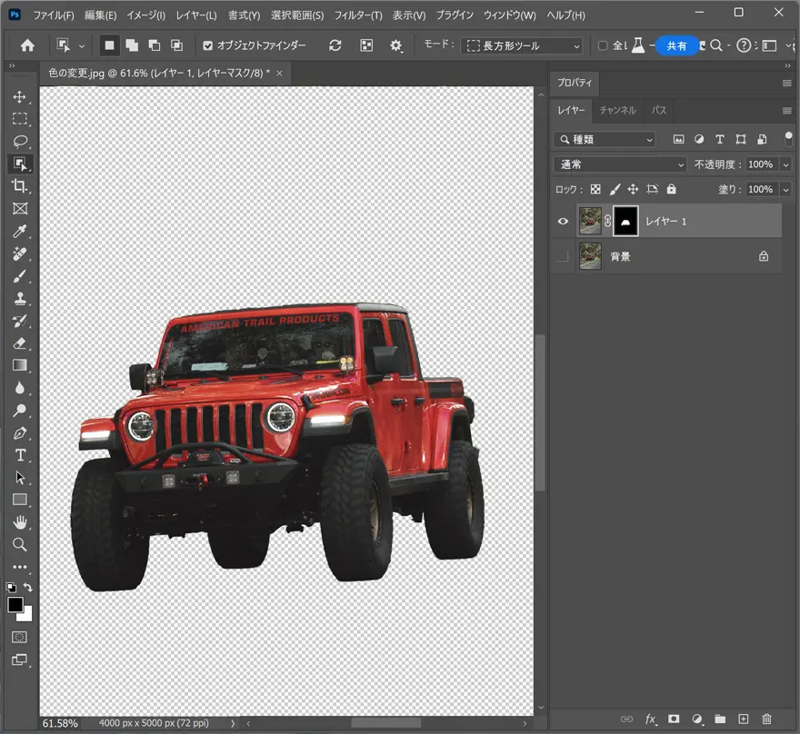Open the Edit Toolbar three-dots menu
The width and height of the screenshot is (800, 734).
tap(20, 567)
